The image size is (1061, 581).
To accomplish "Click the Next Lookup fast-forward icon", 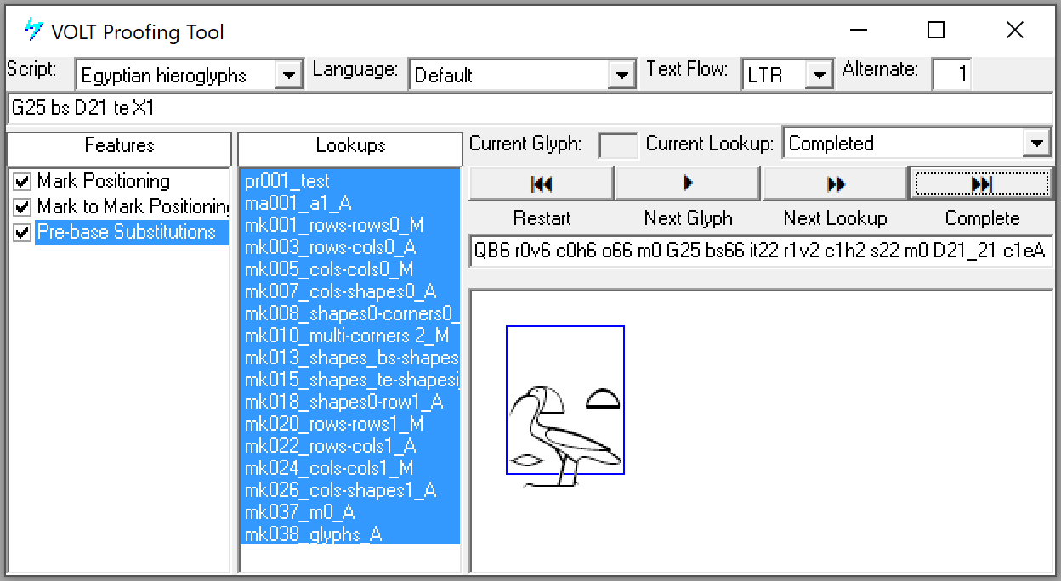I will point(834,183).
